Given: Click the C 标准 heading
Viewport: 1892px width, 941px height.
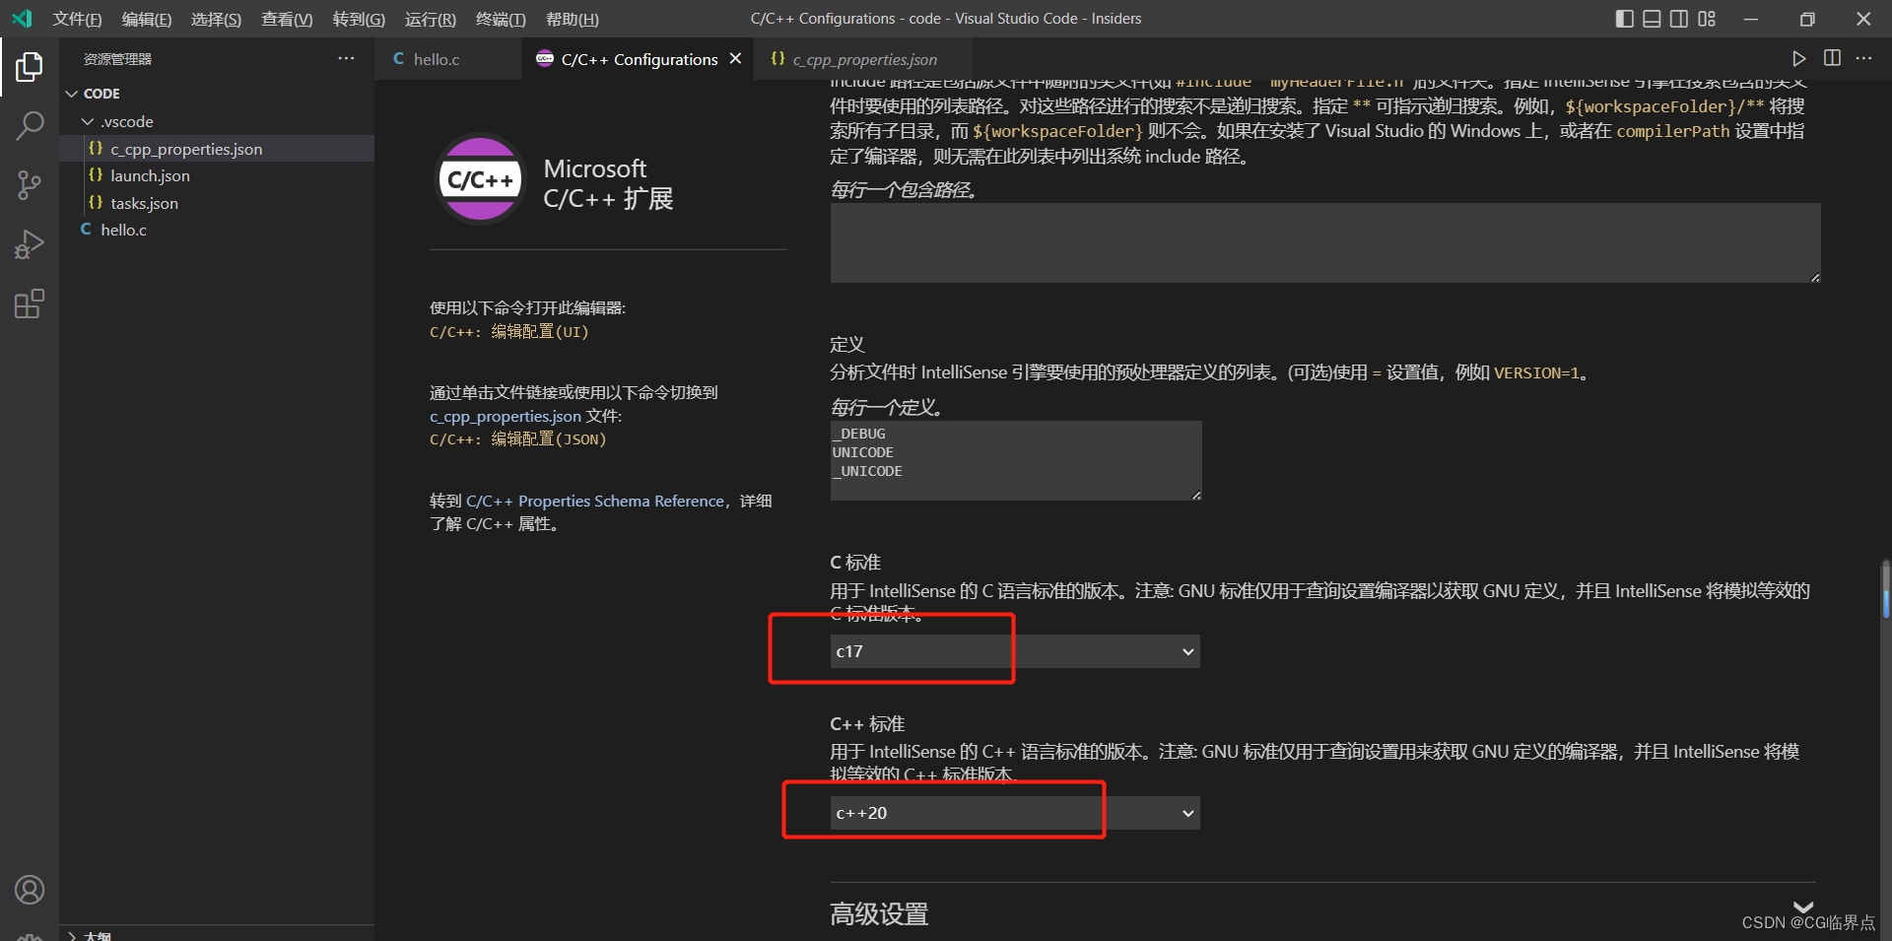Looking at the screenshot, I should pyautogui.click(x=855, y=563).
